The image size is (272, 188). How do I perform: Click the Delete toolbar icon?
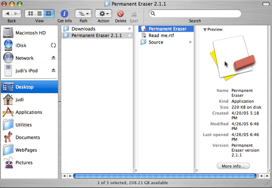point(120,14)
